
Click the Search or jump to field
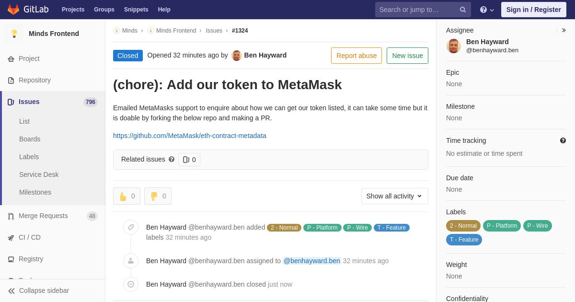tap(416, 10)
